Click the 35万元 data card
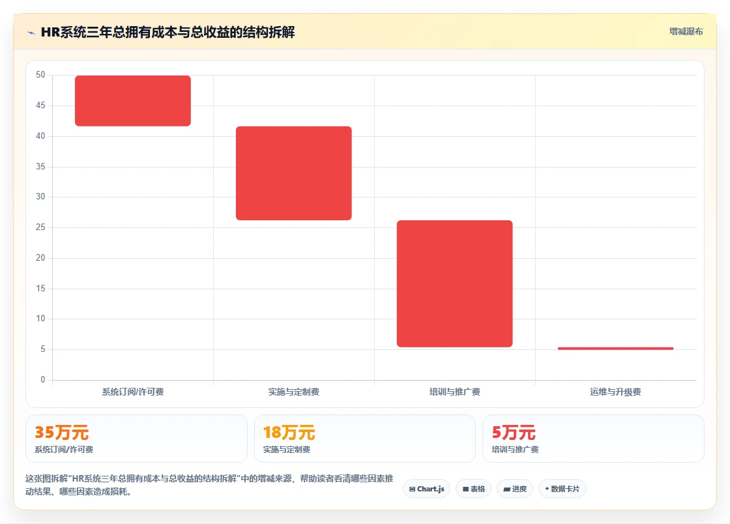The width and height of the screenshot is (730, 524). [x=136, y=439]
